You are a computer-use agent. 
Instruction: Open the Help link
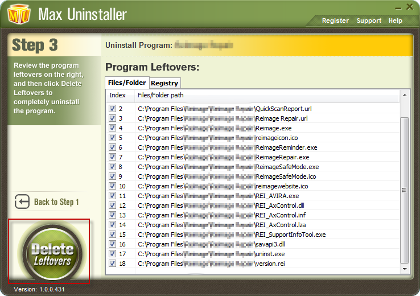(396, 20)
